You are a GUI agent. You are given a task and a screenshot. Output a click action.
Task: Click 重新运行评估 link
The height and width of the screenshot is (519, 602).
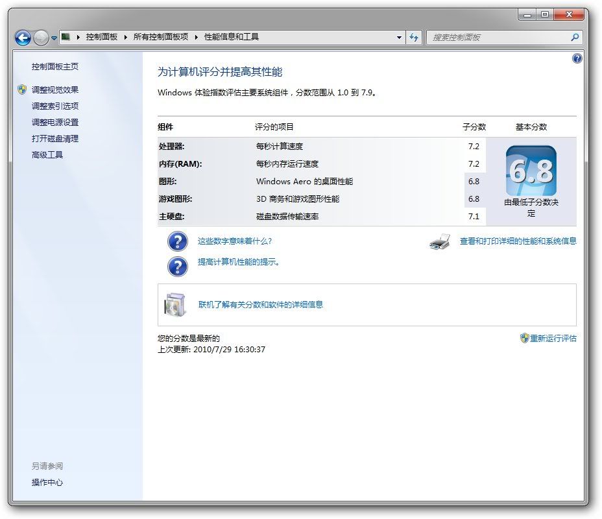pyautogui.click(x=553, y=338)
